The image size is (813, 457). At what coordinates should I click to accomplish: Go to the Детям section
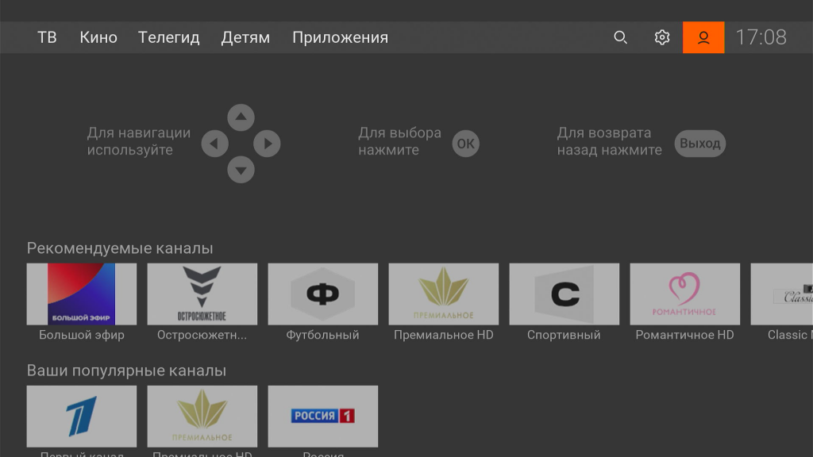tap(245, 37)
